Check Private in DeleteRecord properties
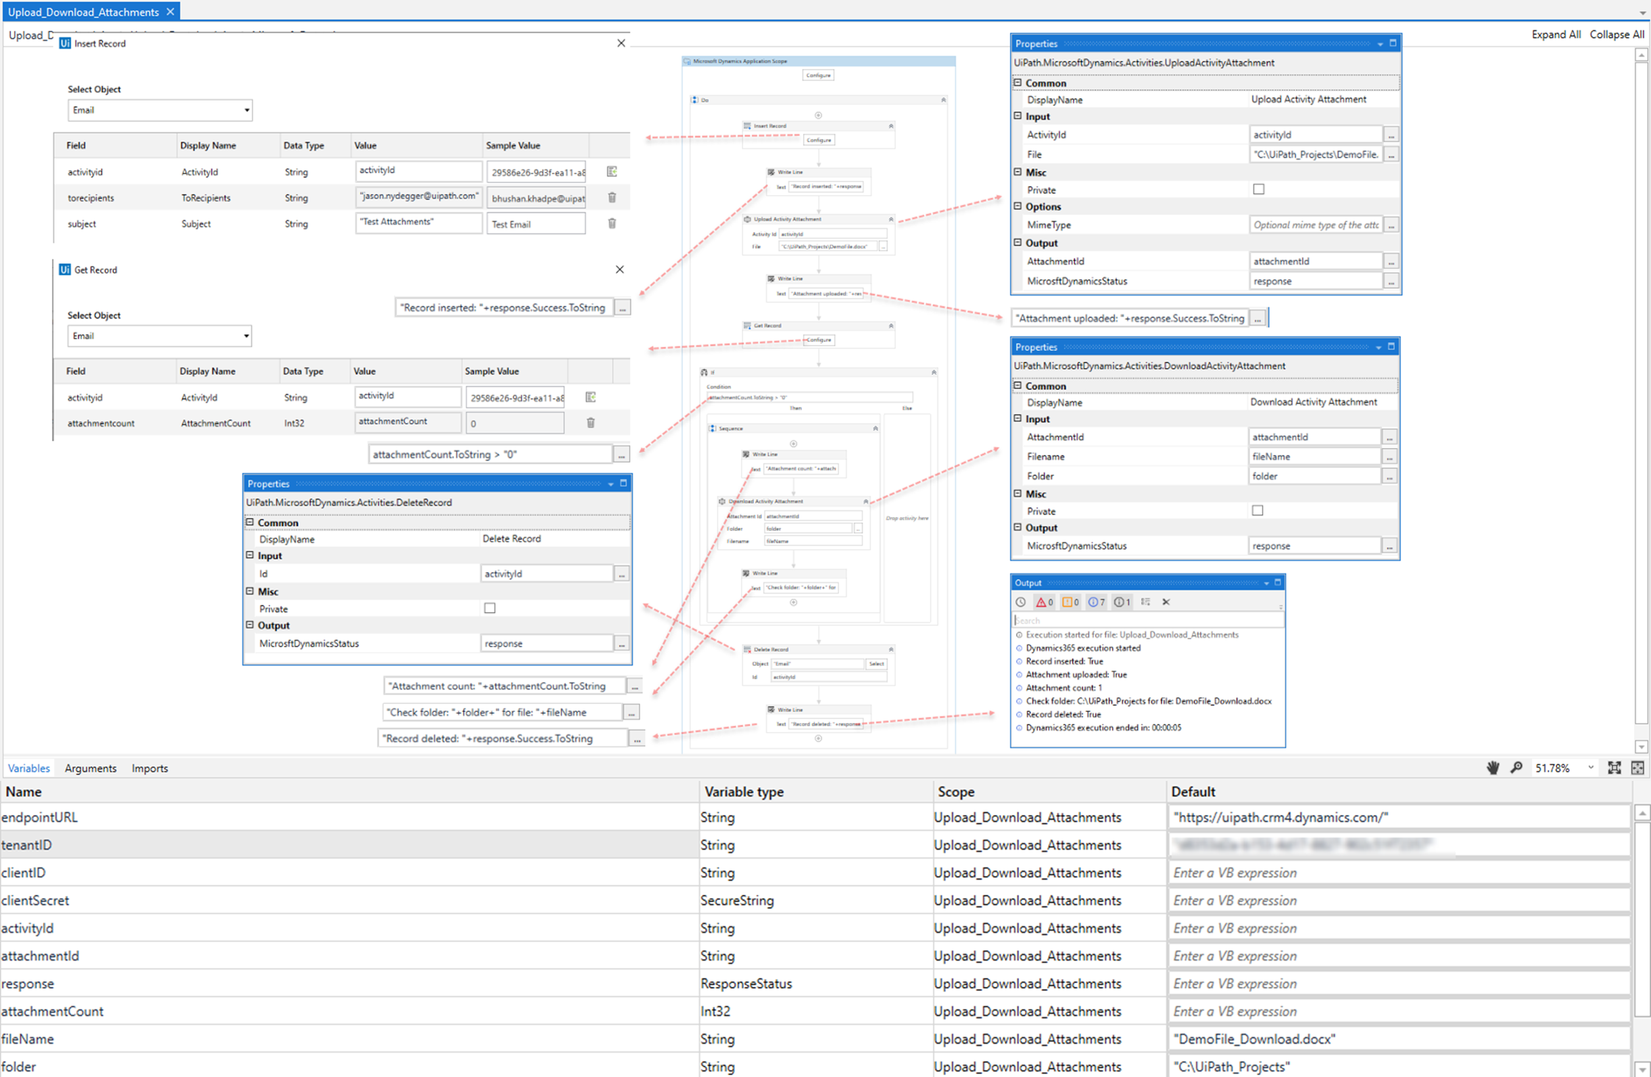 click(490, 608)
